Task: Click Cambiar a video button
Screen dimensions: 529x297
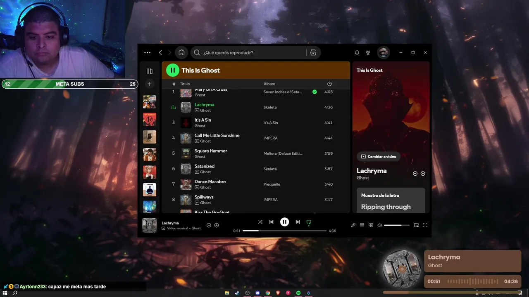Action: [379, 156]
